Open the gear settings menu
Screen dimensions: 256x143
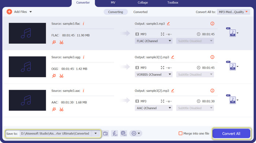136,134
